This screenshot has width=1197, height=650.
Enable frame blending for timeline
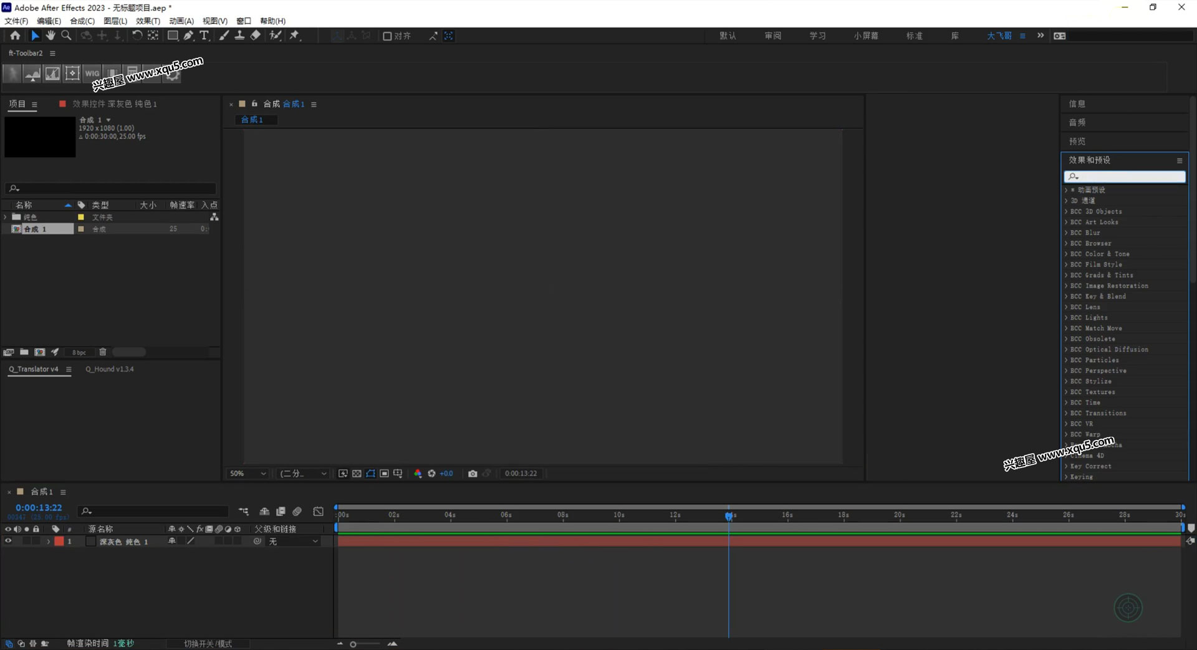point(281,512)
